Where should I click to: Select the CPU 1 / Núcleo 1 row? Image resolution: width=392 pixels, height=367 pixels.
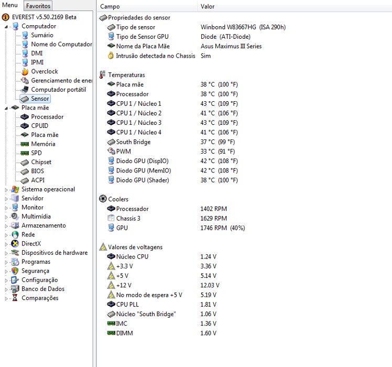[172, 104]
